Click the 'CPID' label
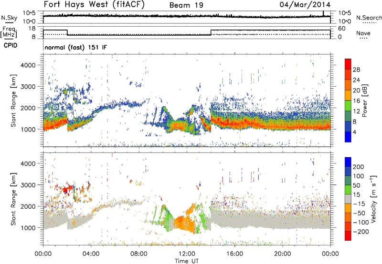 pyautogui.click(x=11, y=45)
